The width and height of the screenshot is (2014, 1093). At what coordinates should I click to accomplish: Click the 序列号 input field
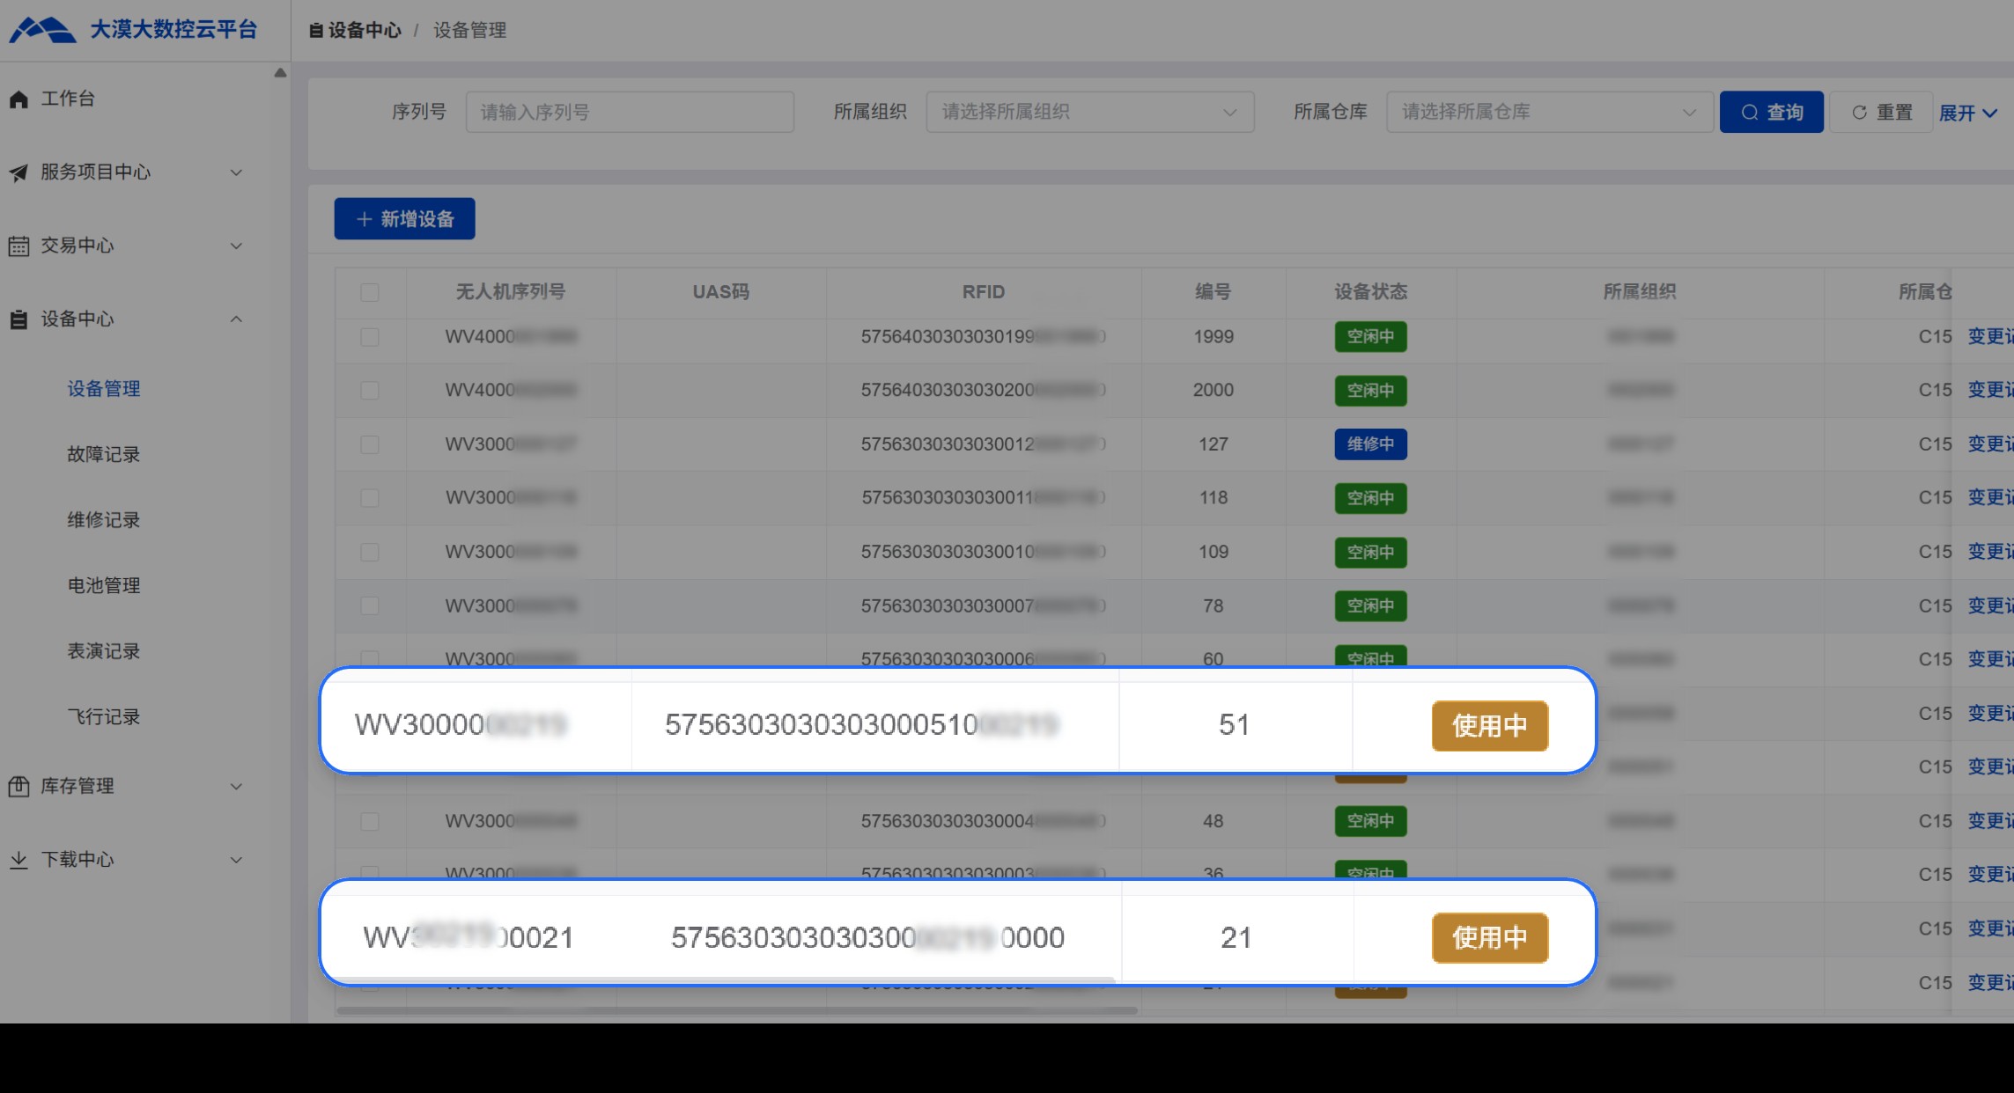click(630, 112)
